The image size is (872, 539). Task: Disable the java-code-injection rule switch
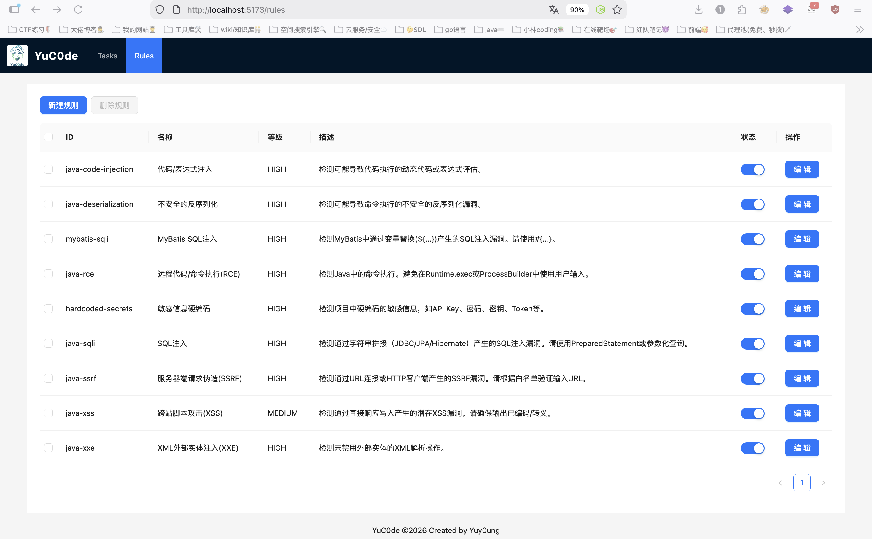pos(752,169)
